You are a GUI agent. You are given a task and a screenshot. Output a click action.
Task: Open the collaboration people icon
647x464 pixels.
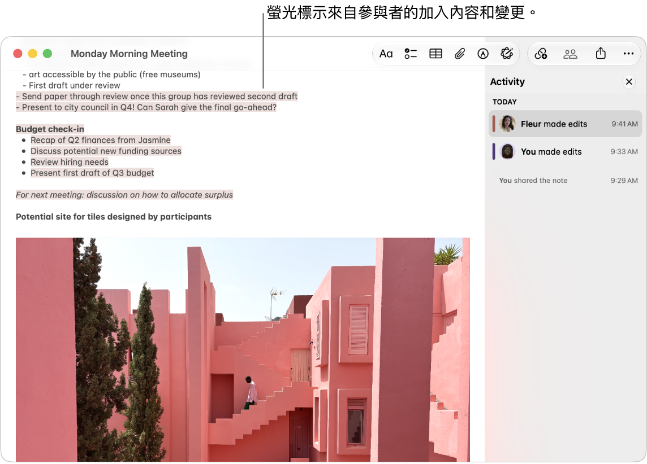570,54
